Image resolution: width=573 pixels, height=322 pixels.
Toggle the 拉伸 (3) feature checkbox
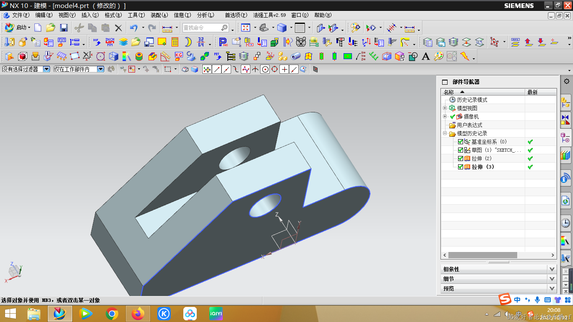coord(461,167)
